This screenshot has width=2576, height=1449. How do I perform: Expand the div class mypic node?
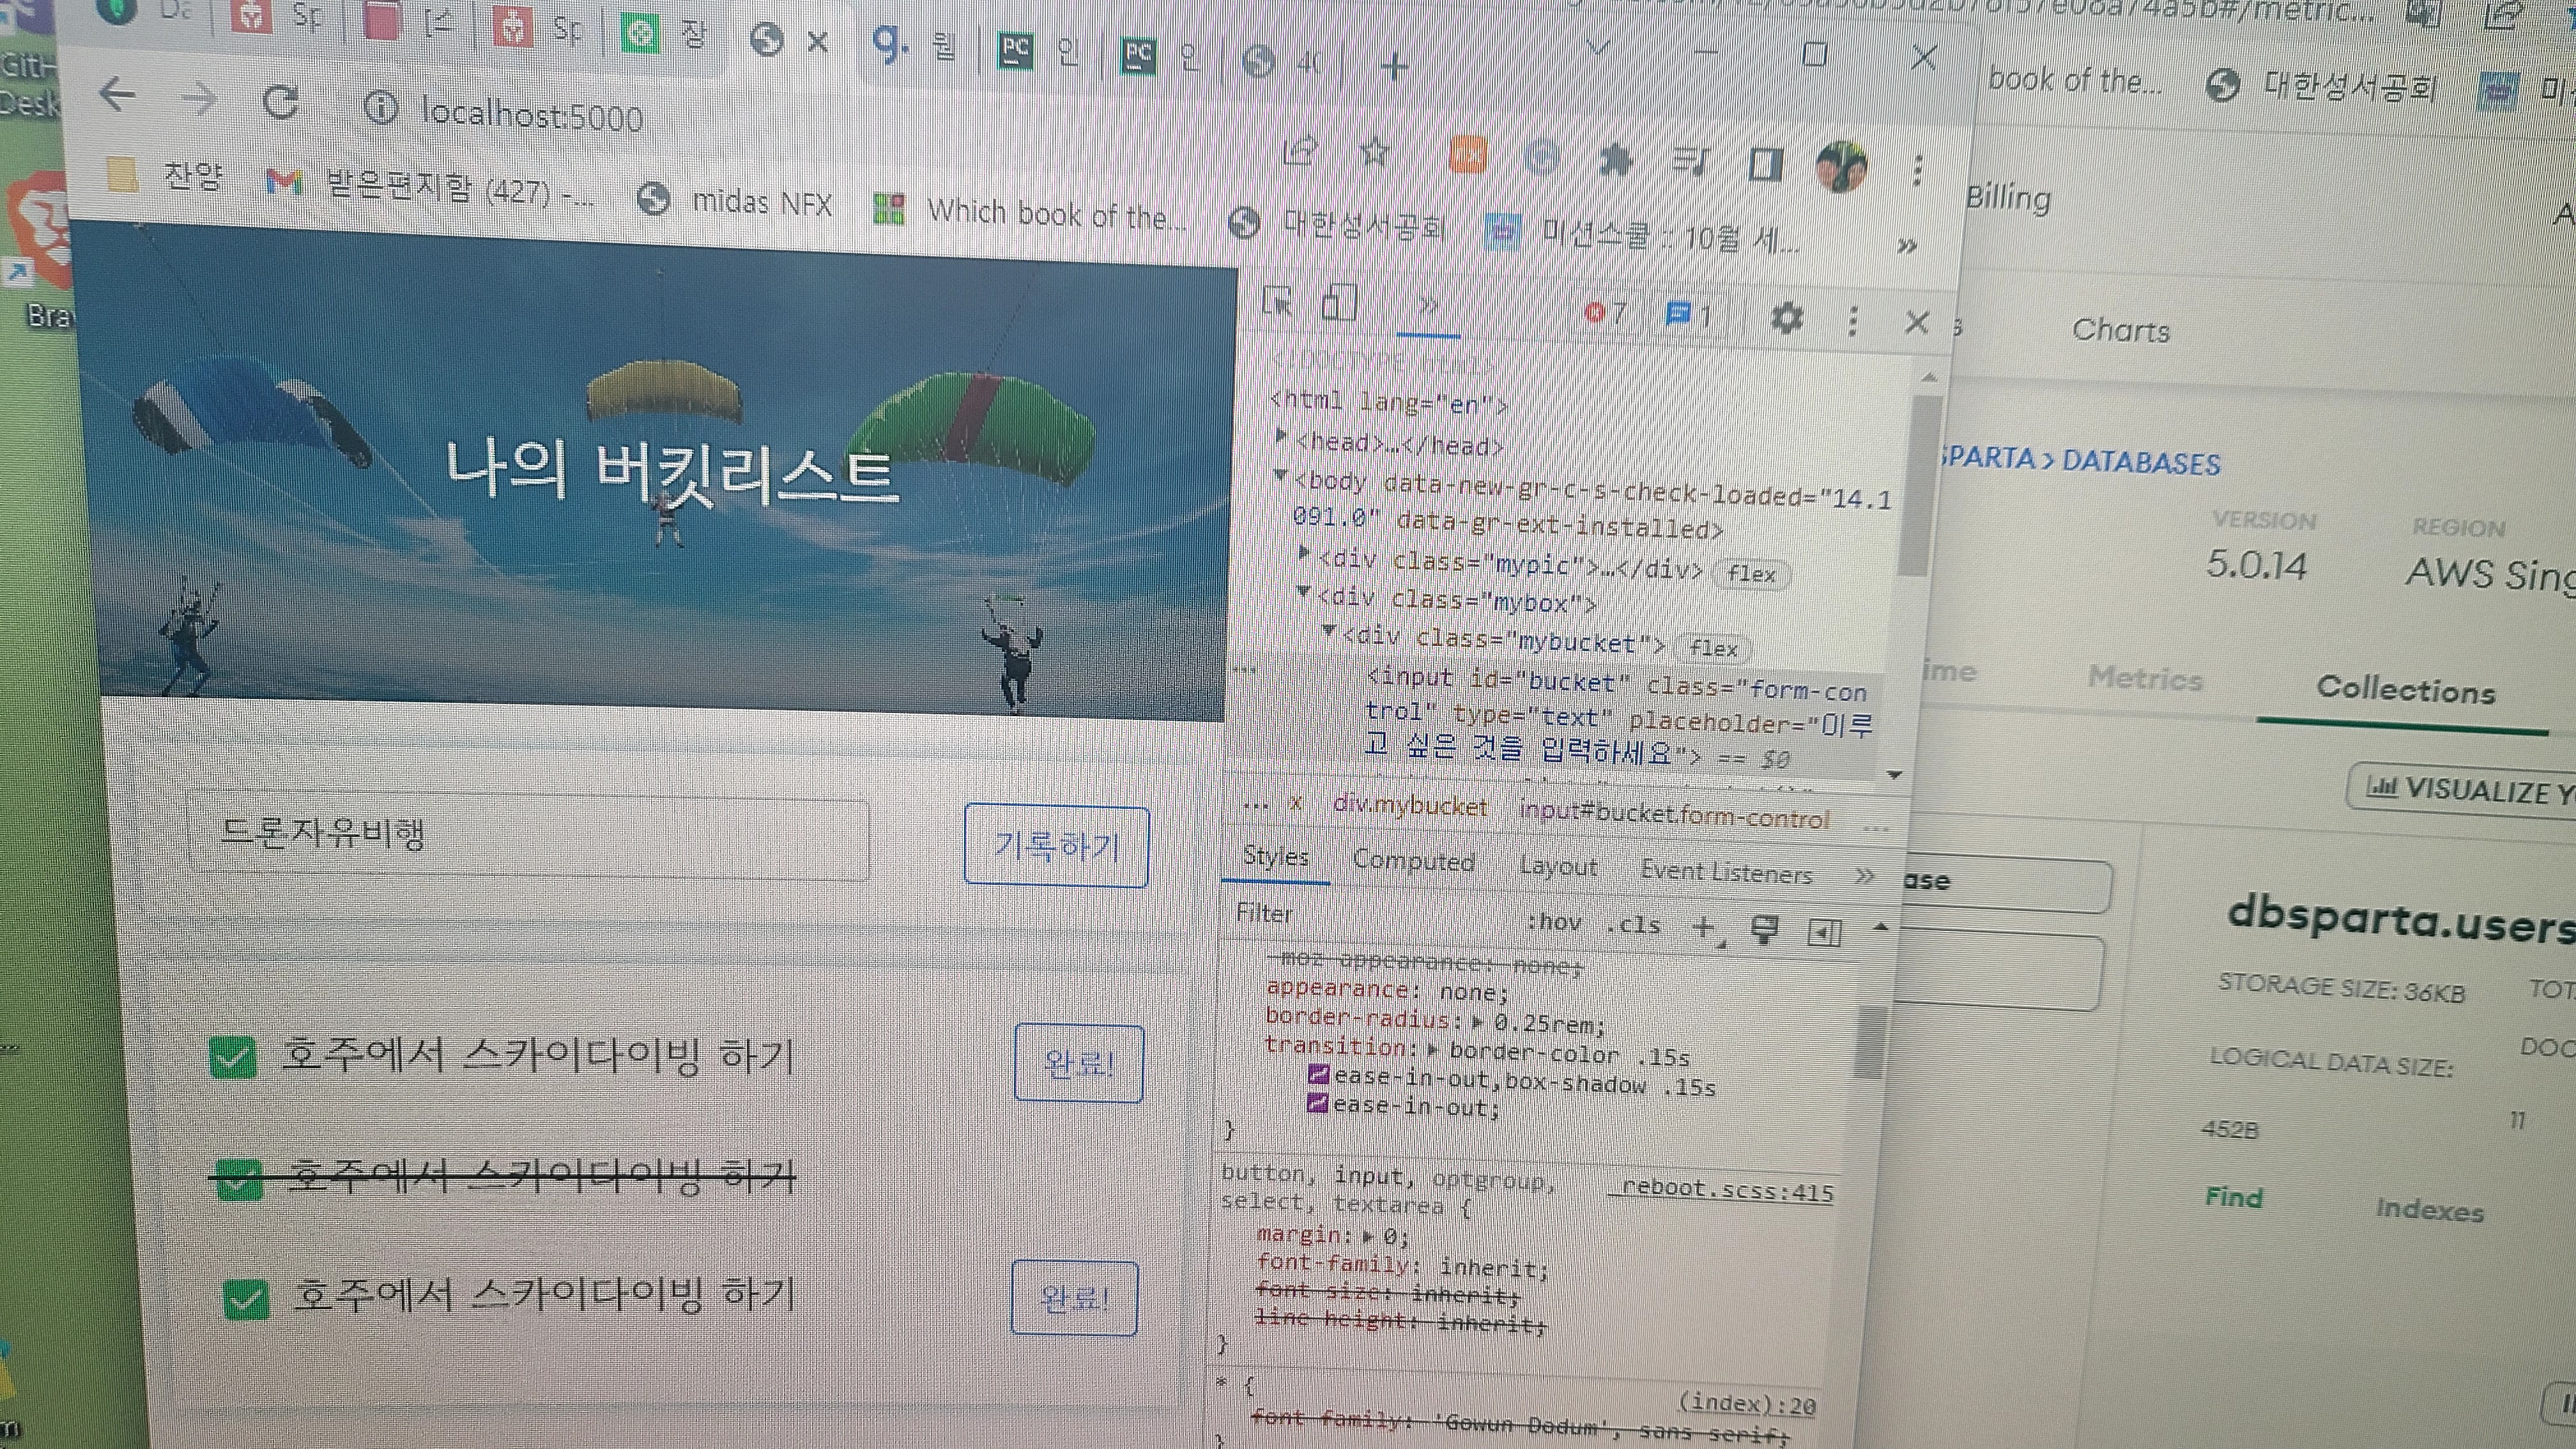click(1304, 552)
